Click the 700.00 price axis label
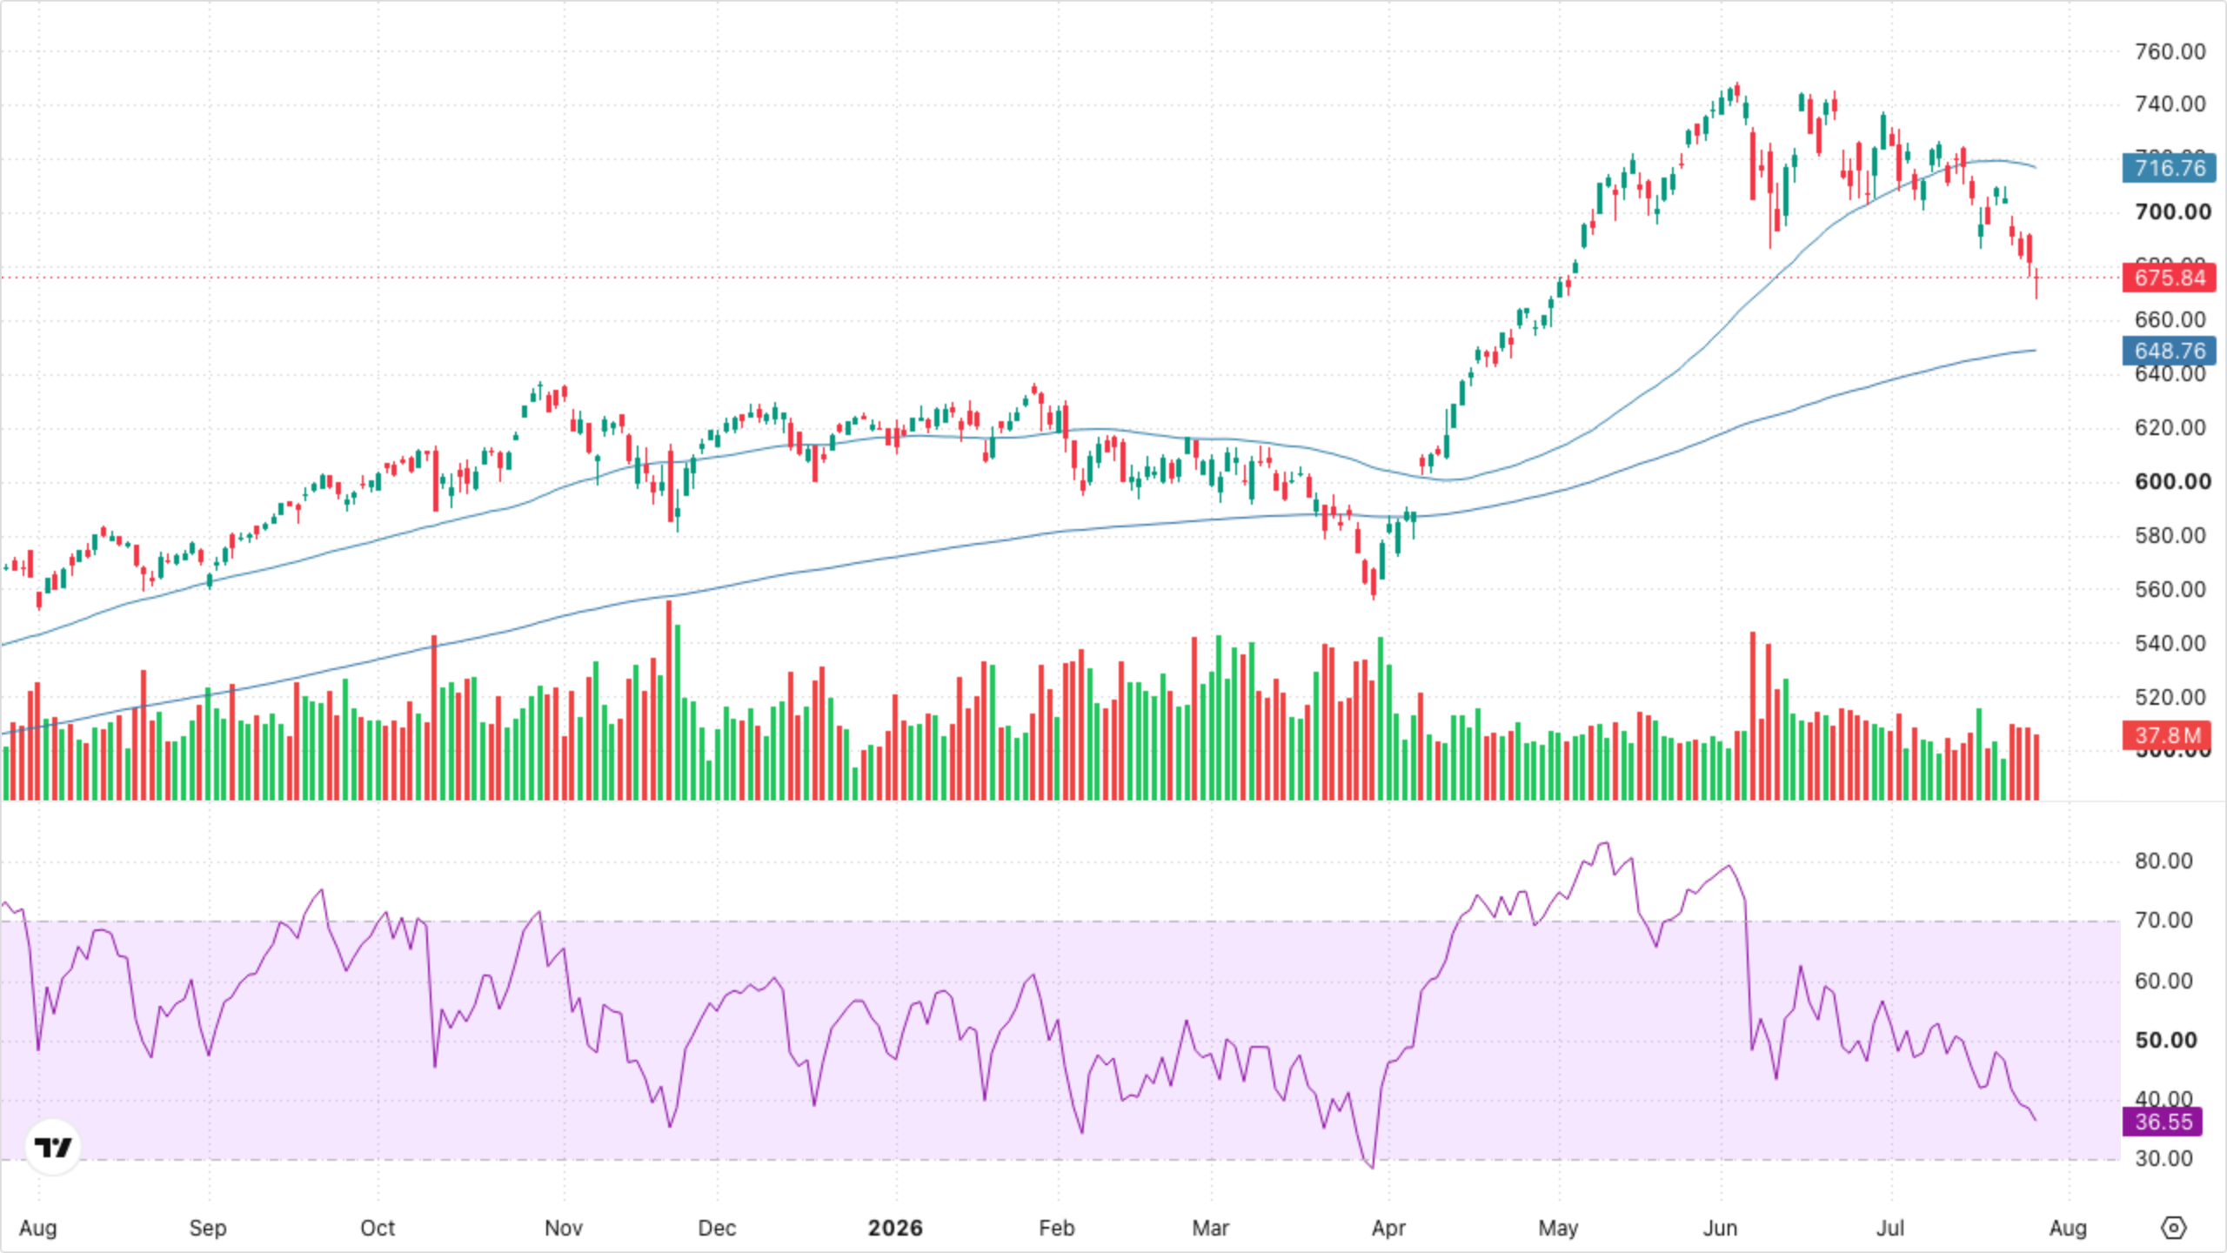This screenshot has width=2227, height=1253. point(2172,211)
